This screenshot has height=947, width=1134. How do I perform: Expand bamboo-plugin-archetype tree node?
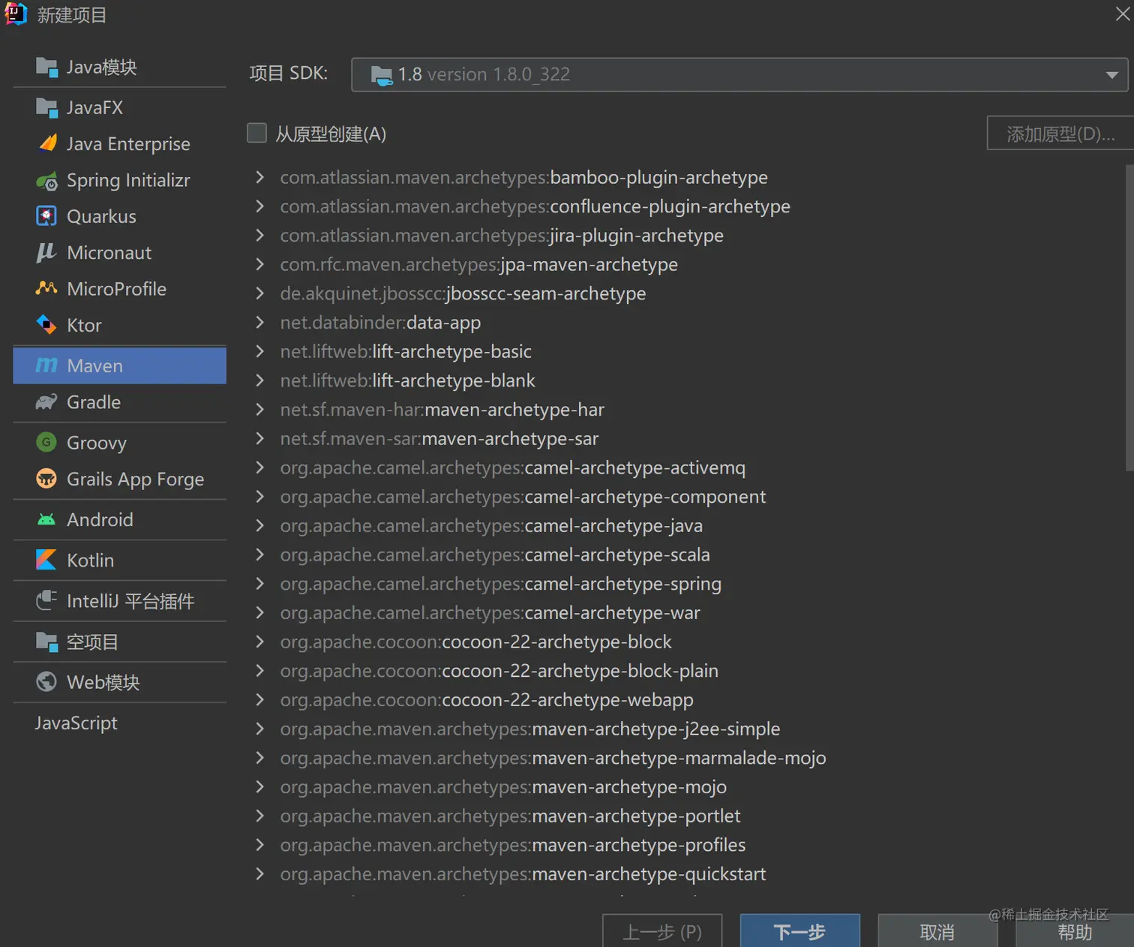click(x=259, y=177)
